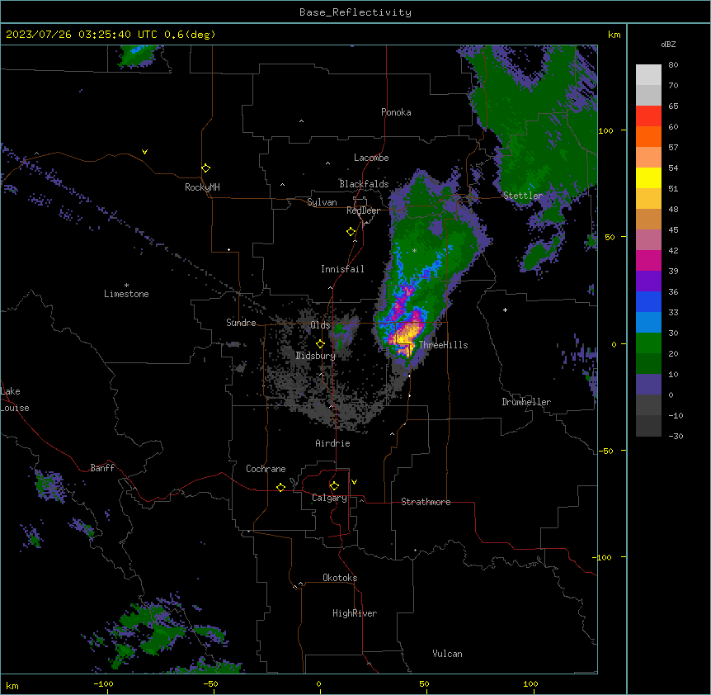Click the HighRiver city label
Screen dimensions: 711x695
(355, 613)
